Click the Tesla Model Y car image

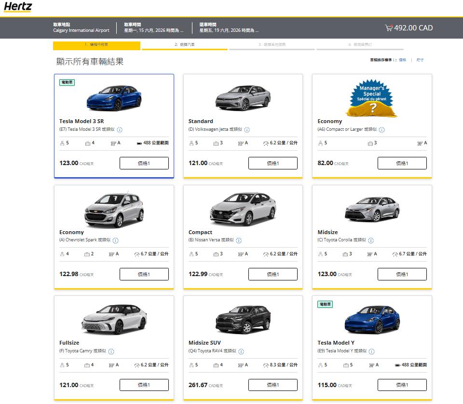(372, 319)
